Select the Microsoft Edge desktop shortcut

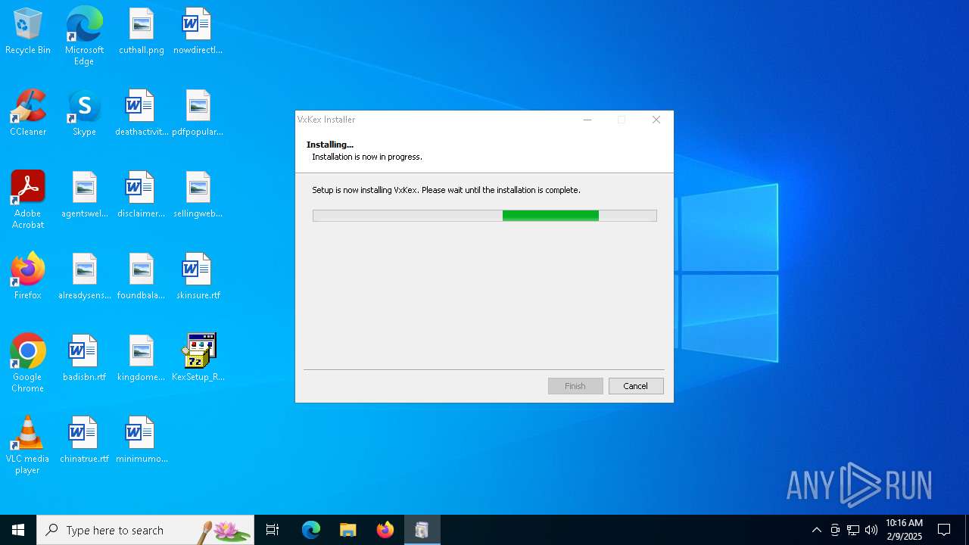point(84,36)
